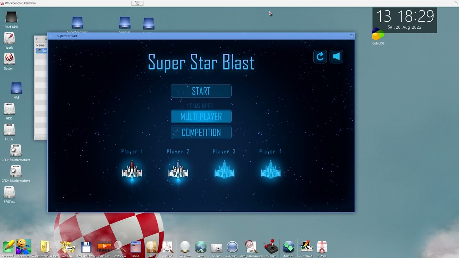Select the Player 1 spaceship
The image size is (459, 258).
point(132,171)
